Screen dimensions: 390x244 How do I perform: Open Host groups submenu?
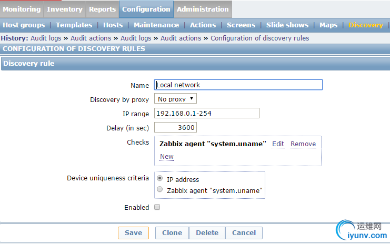click(24, 25)
